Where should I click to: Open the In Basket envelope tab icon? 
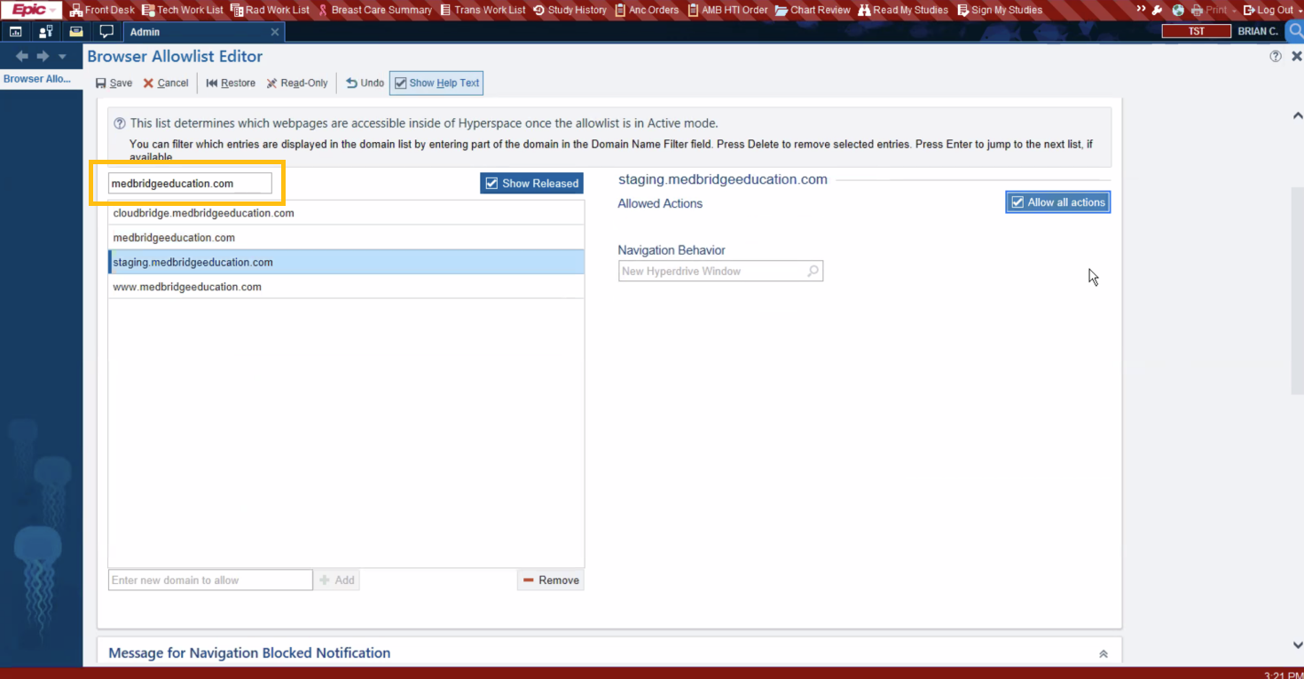pos(76,31)
